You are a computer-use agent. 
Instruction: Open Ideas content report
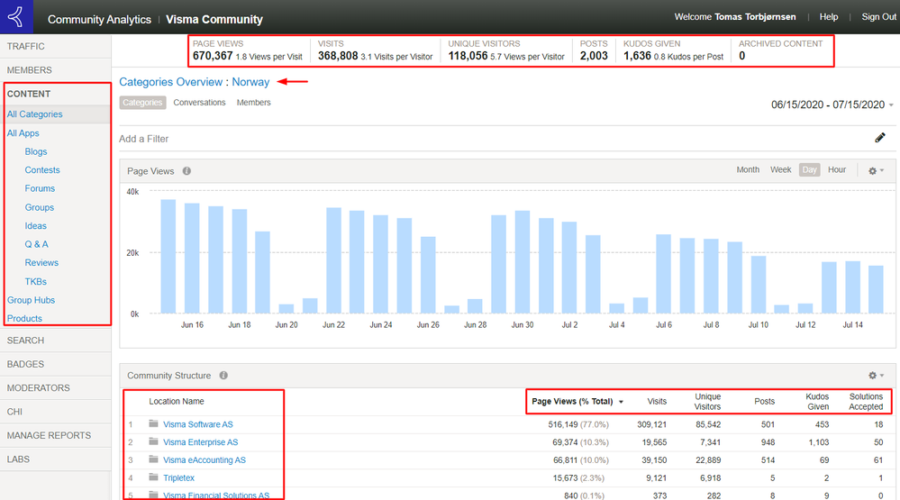(x=36, y=225)
